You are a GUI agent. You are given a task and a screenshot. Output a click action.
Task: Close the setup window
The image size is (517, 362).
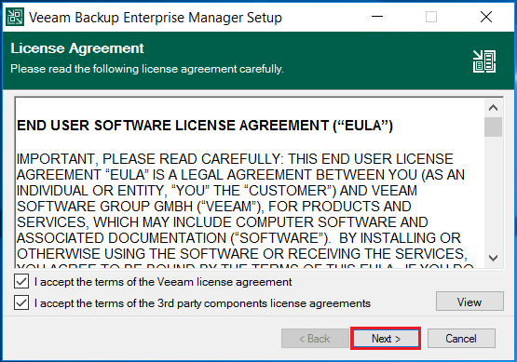click(486, 17)
